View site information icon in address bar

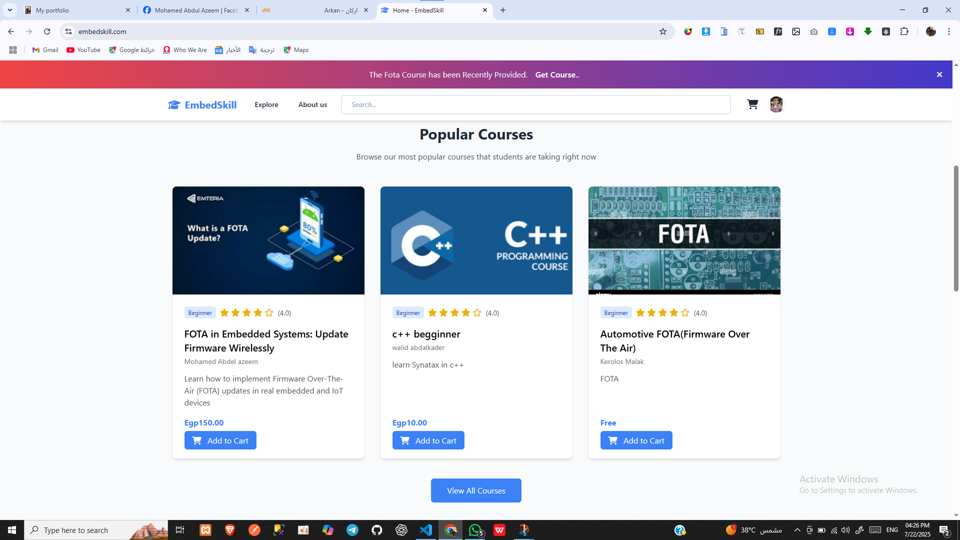pos(68,31)
